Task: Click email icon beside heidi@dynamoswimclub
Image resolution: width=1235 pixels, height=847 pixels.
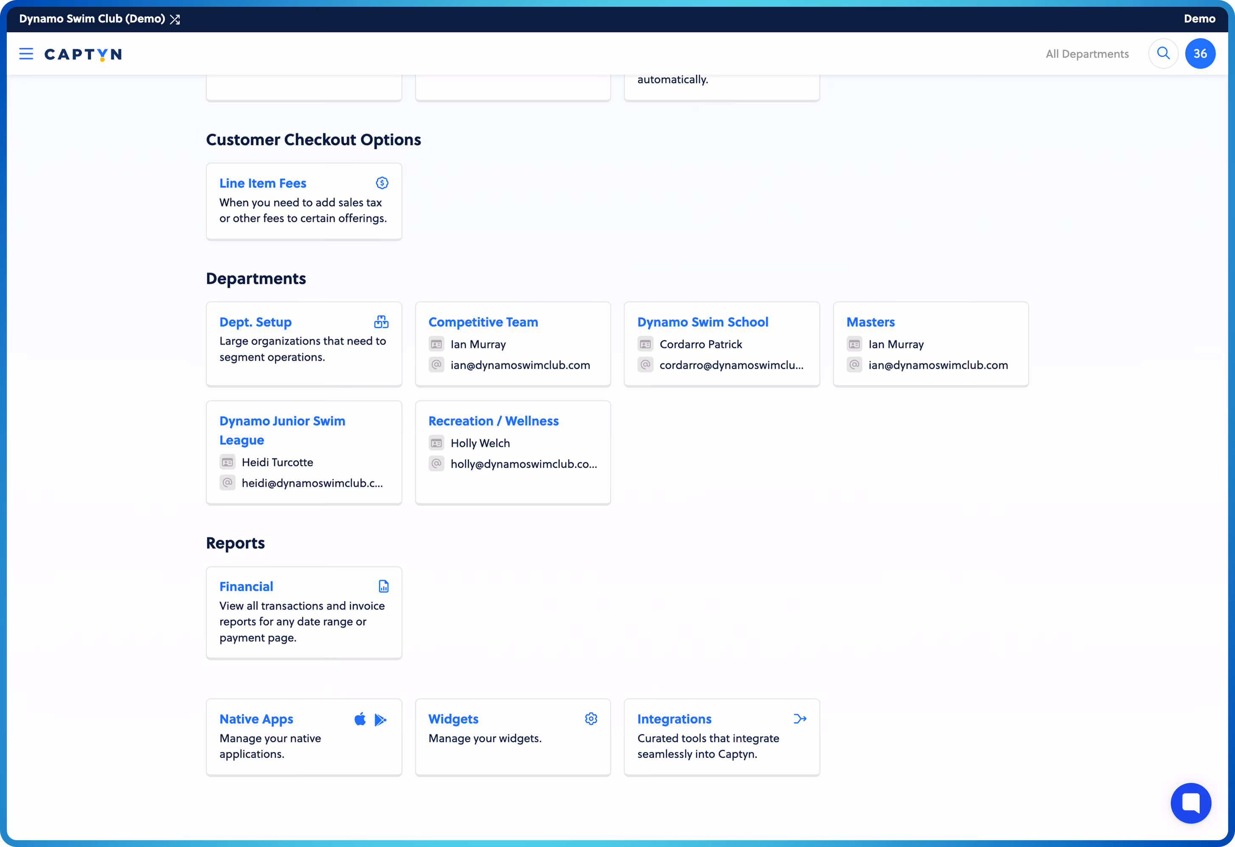Action: pyautogui.click(x=227, y=483)
